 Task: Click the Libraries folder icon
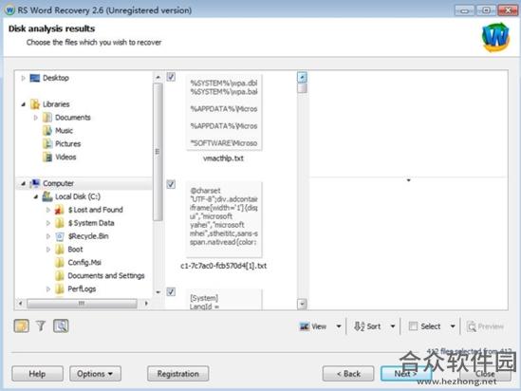pos(35,104)
